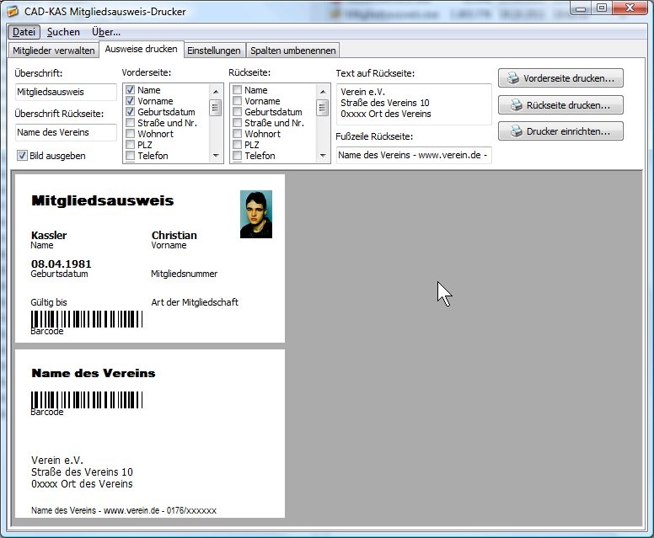
Task: Uncheck Geburtsdatum in the Vorderseite list
Action: coord(131,112)
